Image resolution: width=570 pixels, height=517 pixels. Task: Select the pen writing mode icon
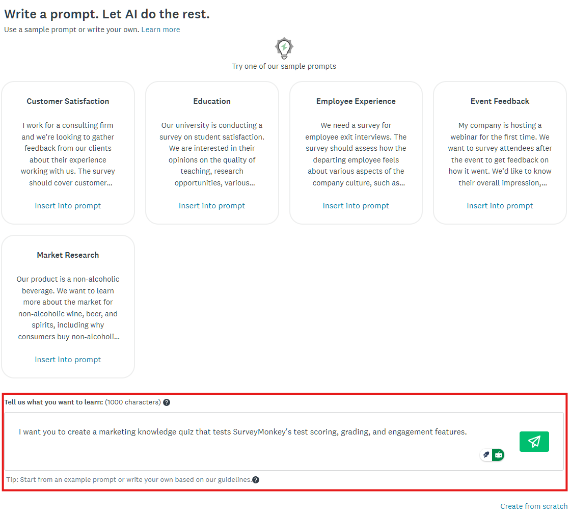click(485, 454)
